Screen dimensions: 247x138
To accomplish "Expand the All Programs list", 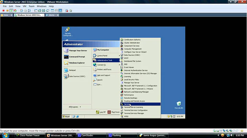I will [x=75, y=107].
